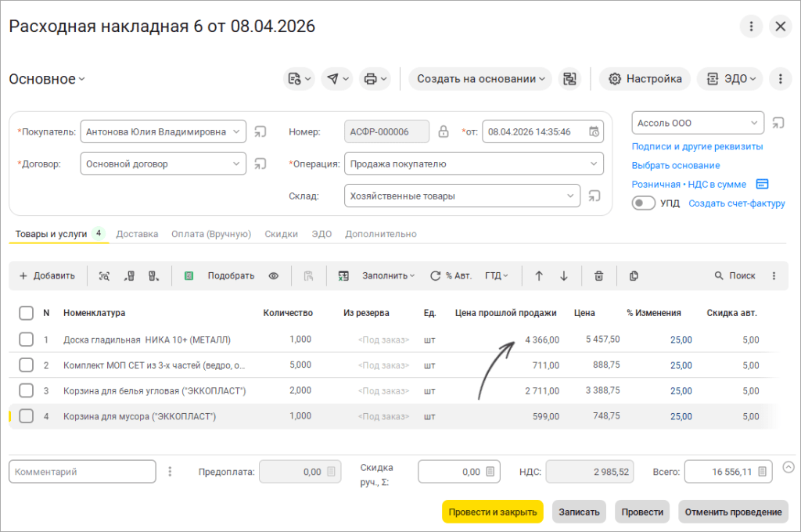The image size is (801, 532).
Task: Delete the row with trash icon
Action: [x=598, y=276]
